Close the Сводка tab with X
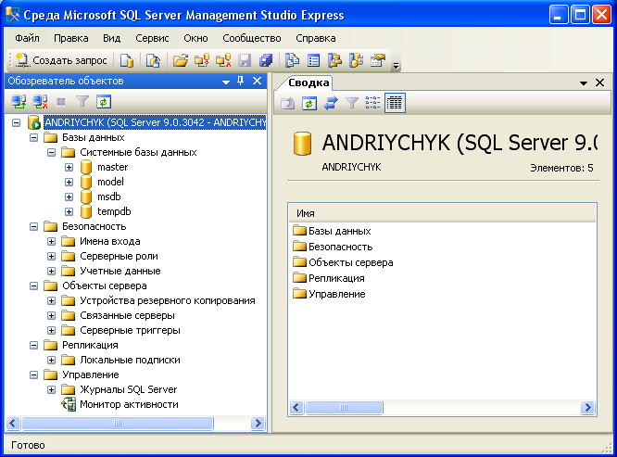The height and width of the screenshot is (457, 617). 599,83
